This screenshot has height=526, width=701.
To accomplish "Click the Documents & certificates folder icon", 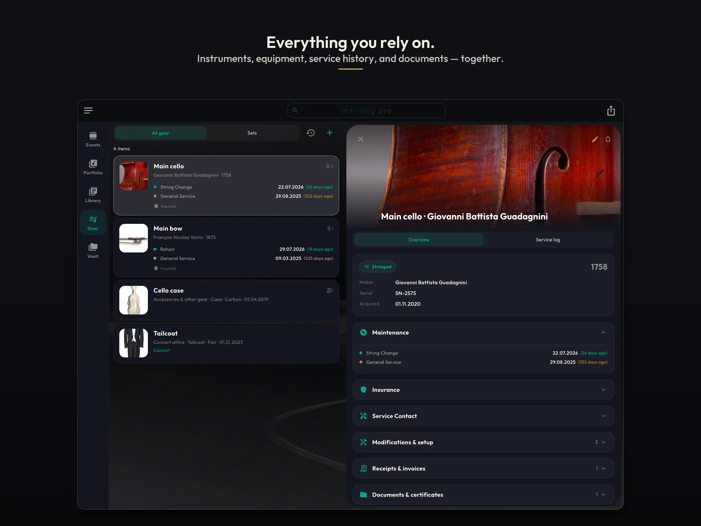I will click(363, 495).
